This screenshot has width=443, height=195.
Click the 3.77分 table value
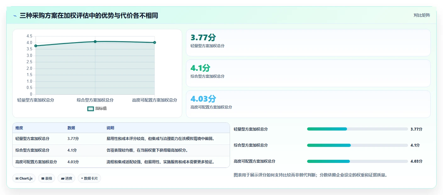73,138
